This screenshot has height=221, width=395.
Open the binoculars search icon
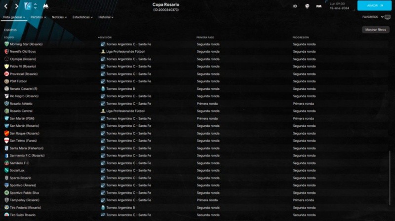tap(45, 6)
